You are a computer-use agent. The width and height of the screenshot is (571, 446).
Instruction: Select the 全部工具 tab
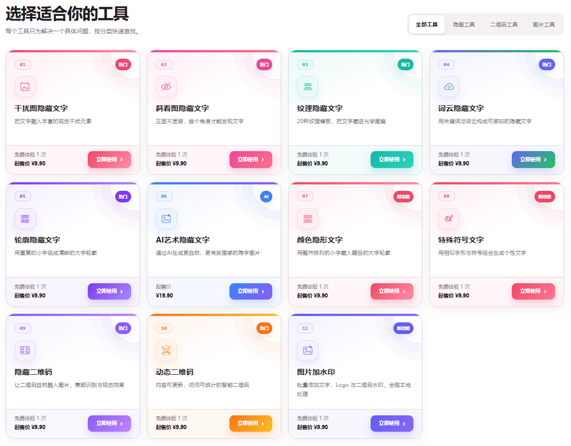pos(427,24)
